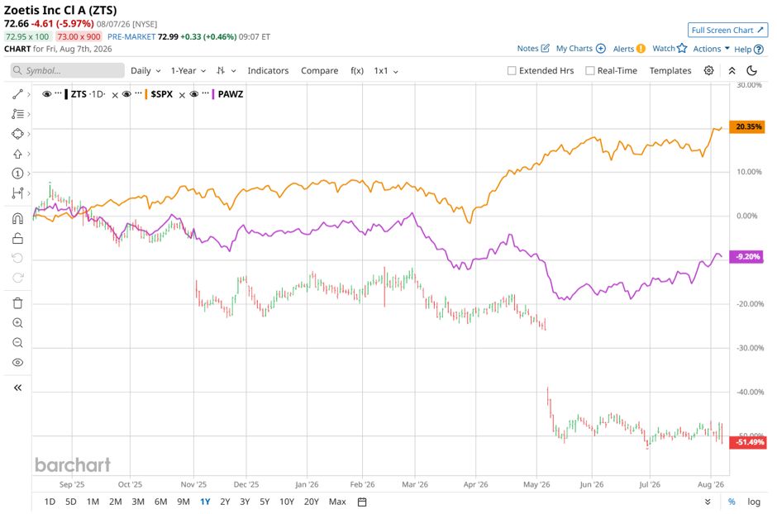Remove the $SPX comparison with X

click(182, 95)
